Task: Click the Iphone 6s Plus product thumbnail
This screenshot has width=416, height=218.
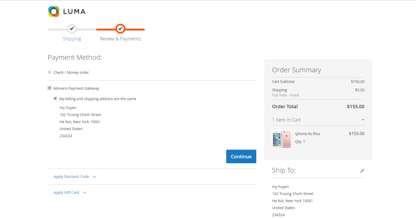Action: click(x=282, y=139)
